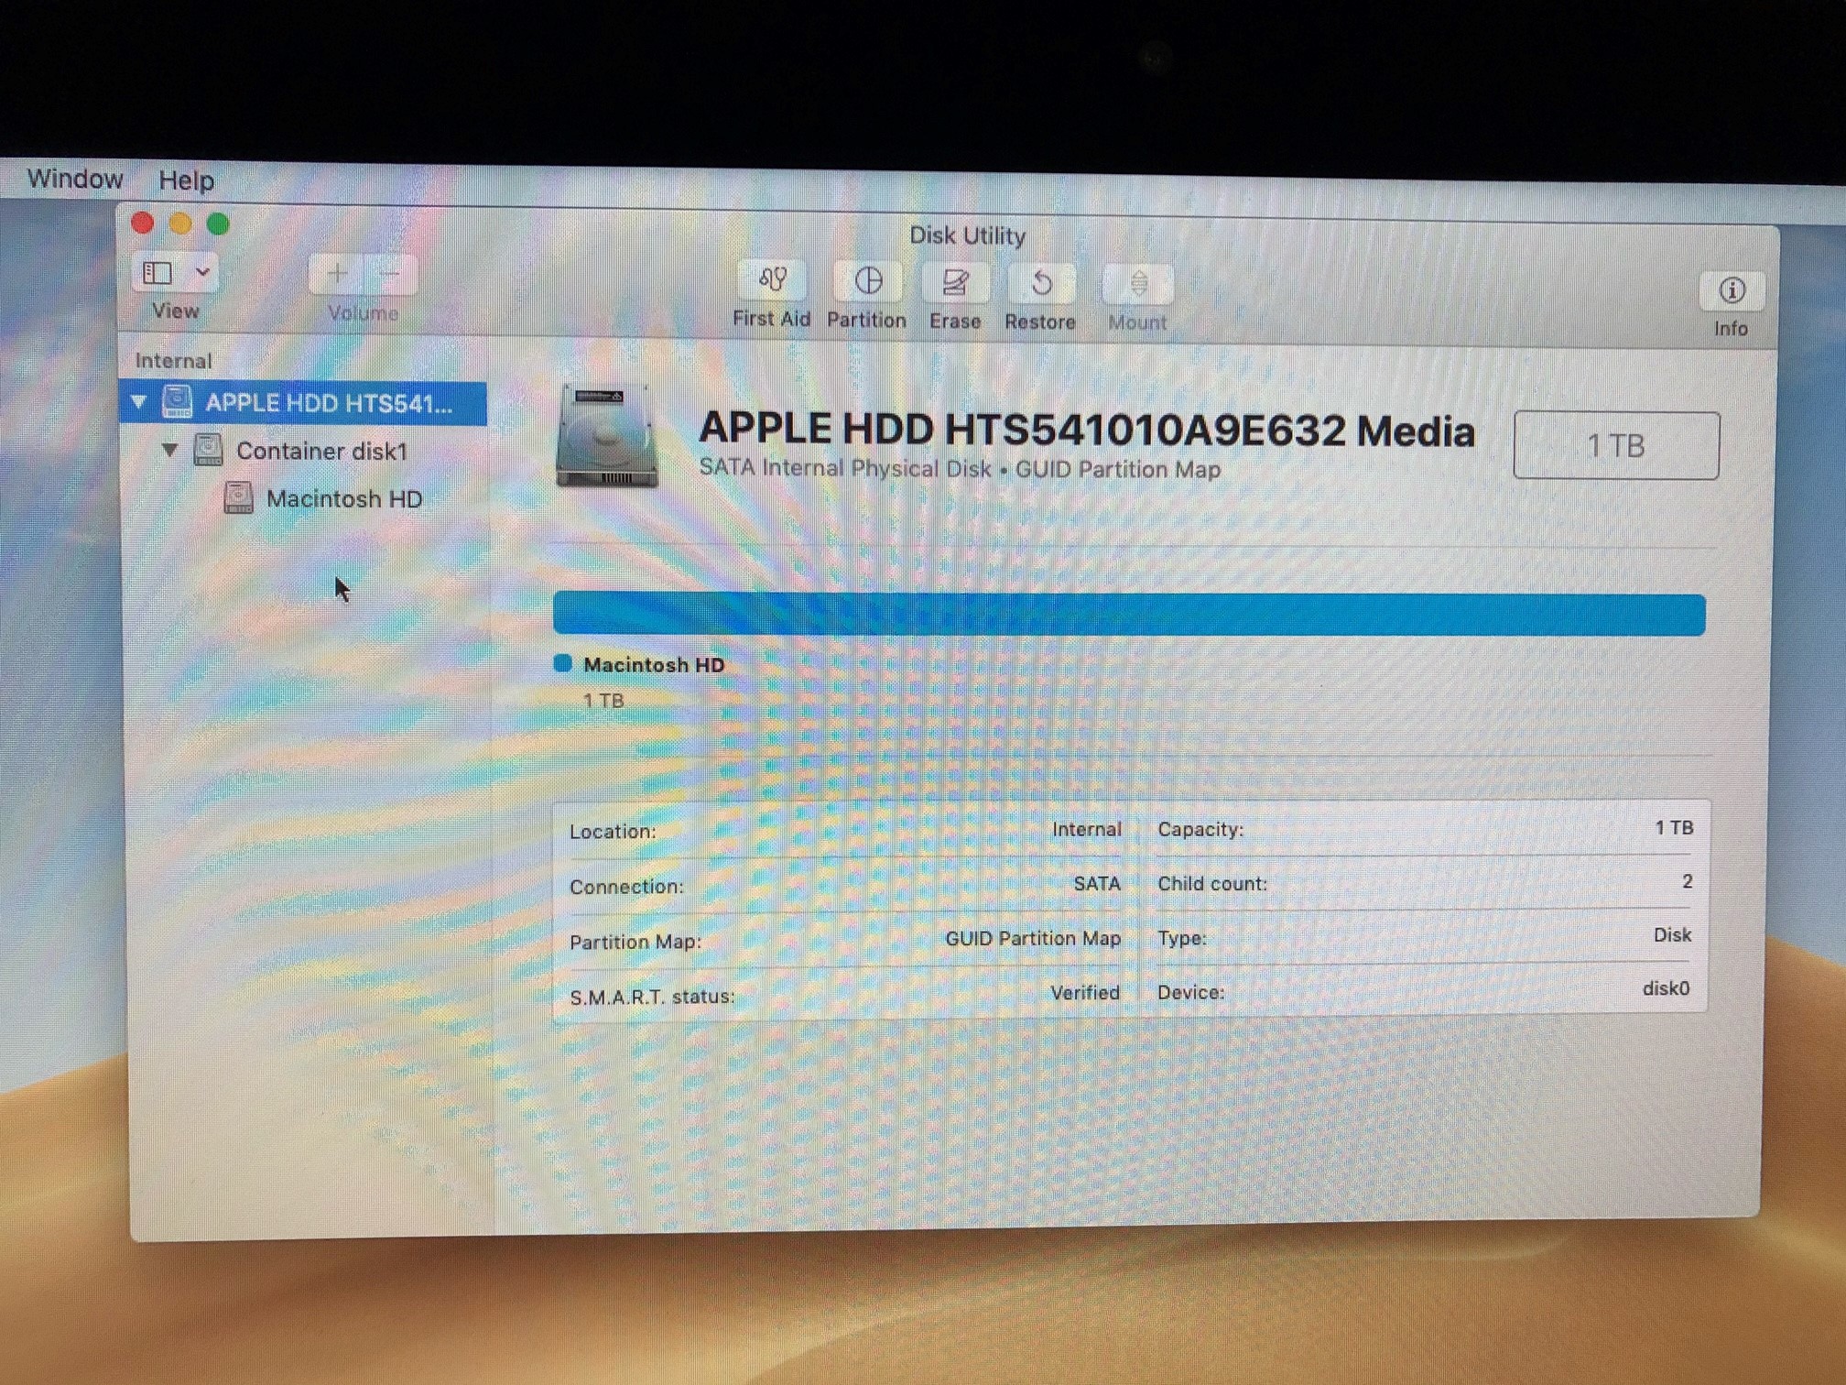Viewport: 1846px width, 1385px height.
Task: Click the First Aid stethoscope icon
Action: point(772,280)
